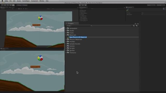166x93 pixels.
Task: Select the Hand tool in the toolbar
Action: coord(2,5)
